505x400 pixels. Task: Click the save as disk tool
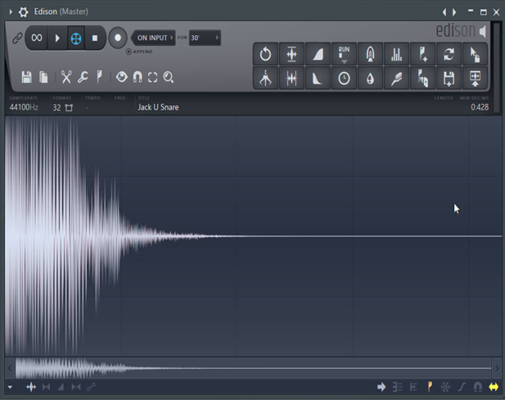pyautogui.click(x=449, y=79)
